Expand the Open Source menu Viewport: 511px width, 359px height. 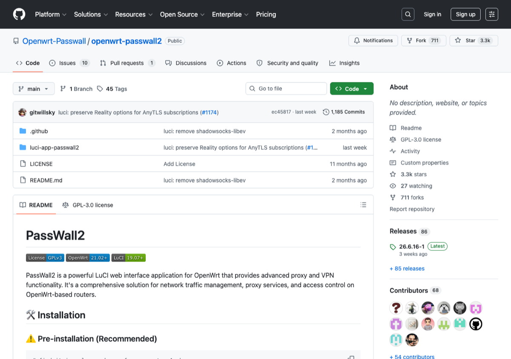coord(182,14)
